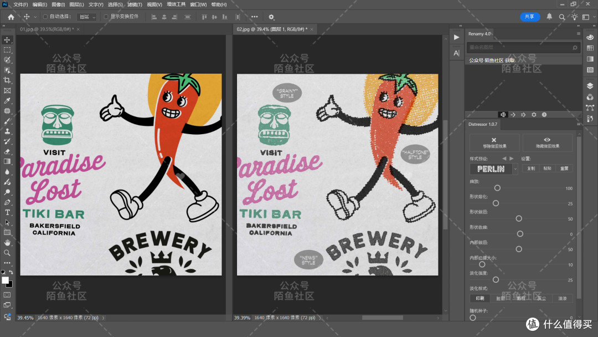Select the Eyedropper tool
This screenshot has width=598, height=337.
(7, 101)
